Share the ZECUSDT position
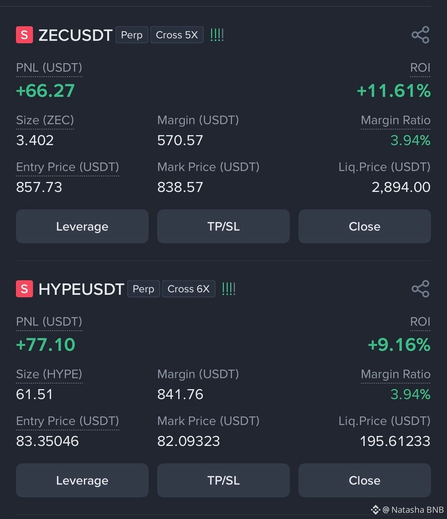The width and height of the screenshot is (447, 519). point(420,35)
